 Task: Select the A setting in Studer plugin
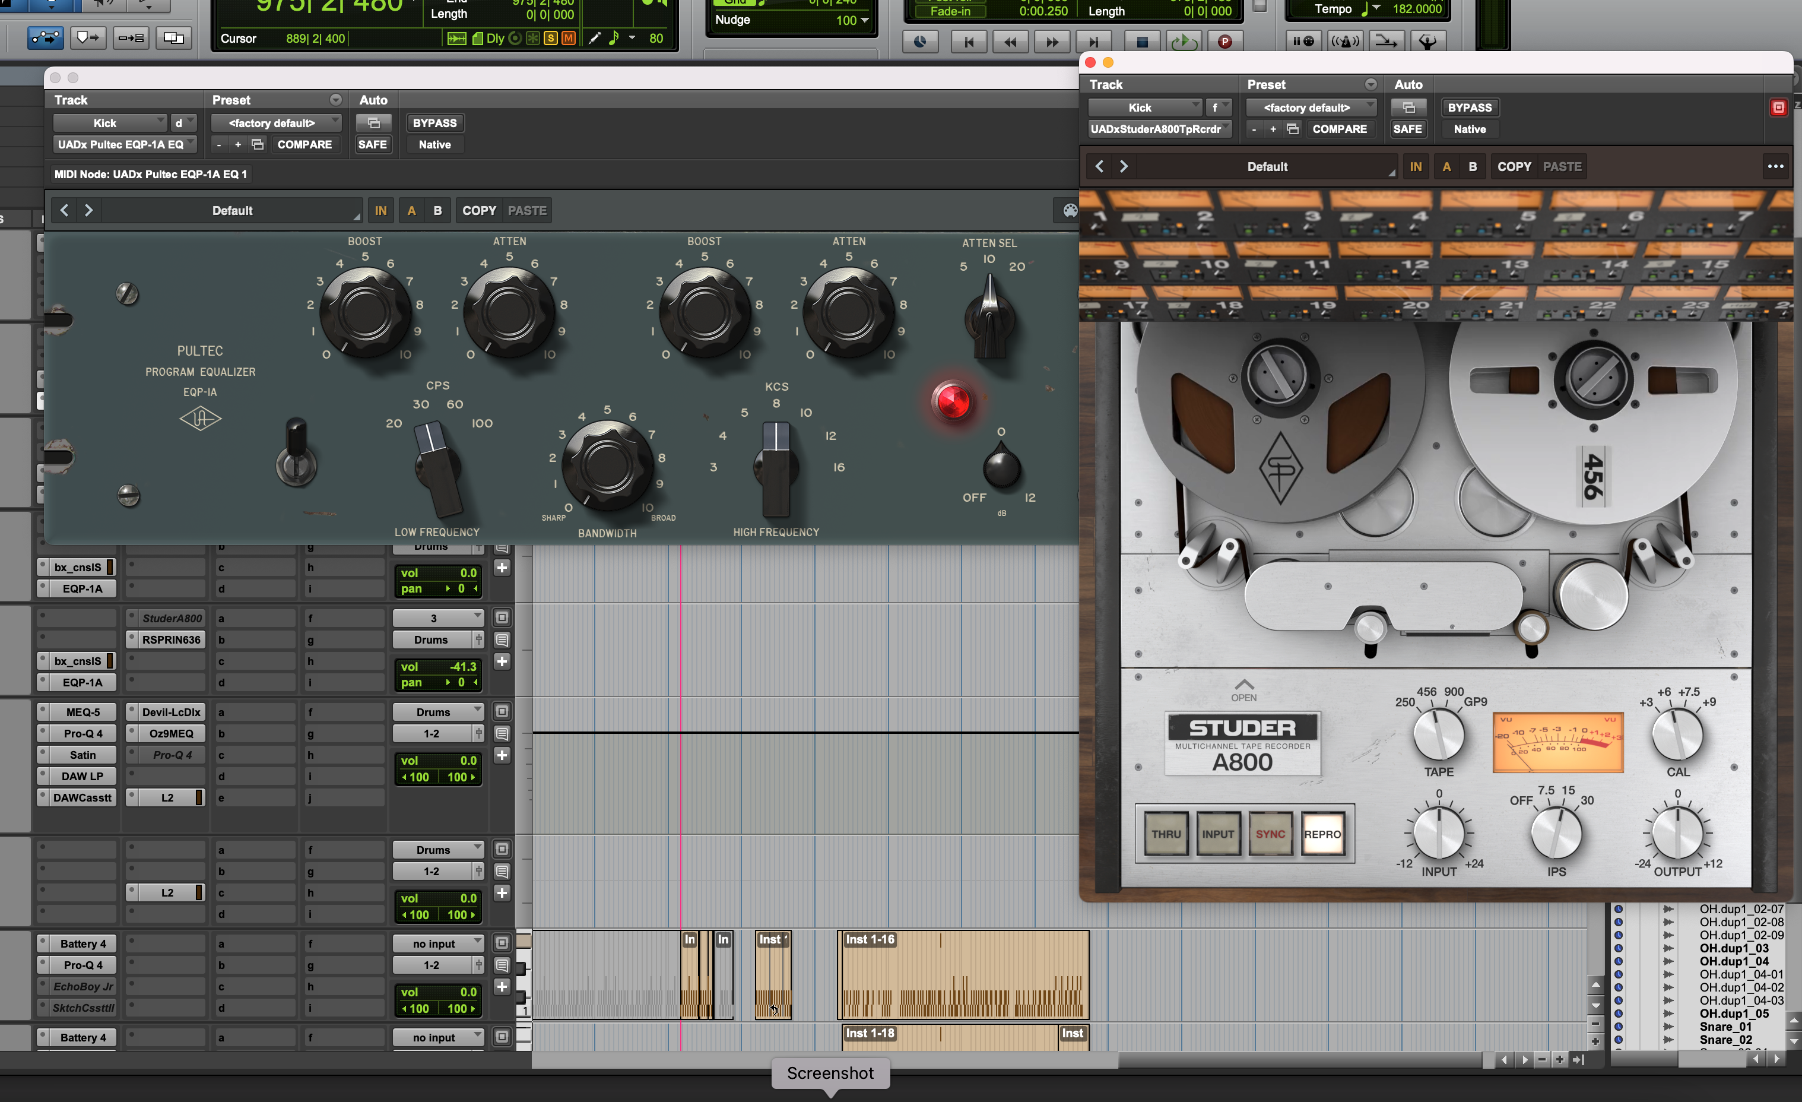point(1446,167)
